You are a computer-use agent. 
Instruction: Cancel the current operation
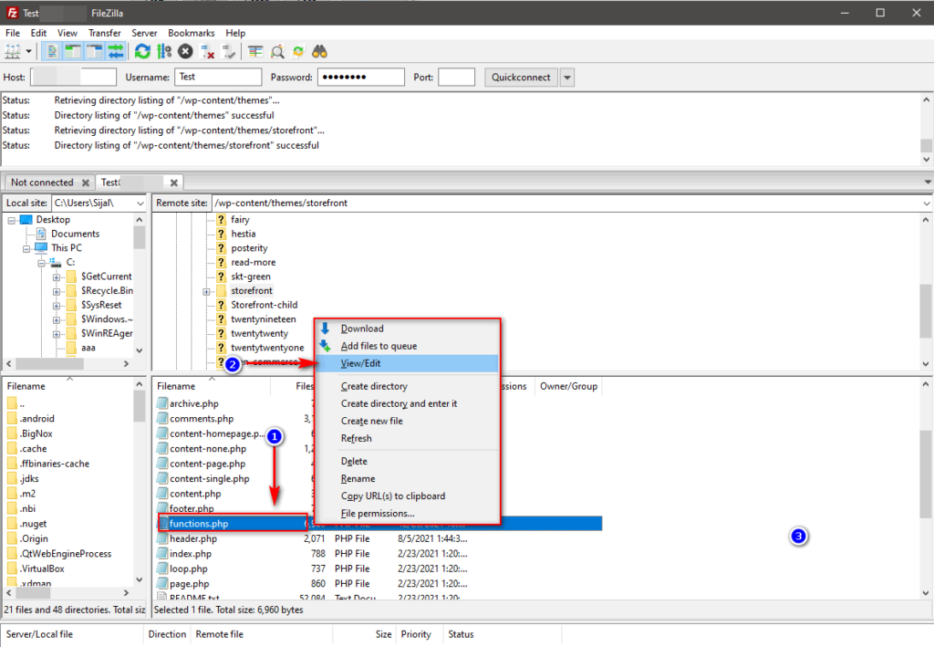coord(186,52)
